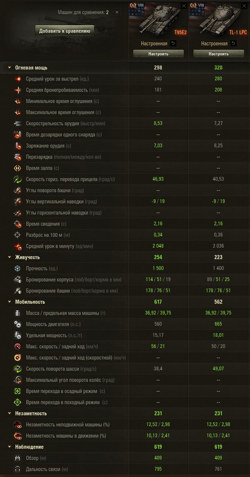Click Настроить button under TL-1 LPC
The width and height of the screenshot is (250, 477).
pos(218,54)
